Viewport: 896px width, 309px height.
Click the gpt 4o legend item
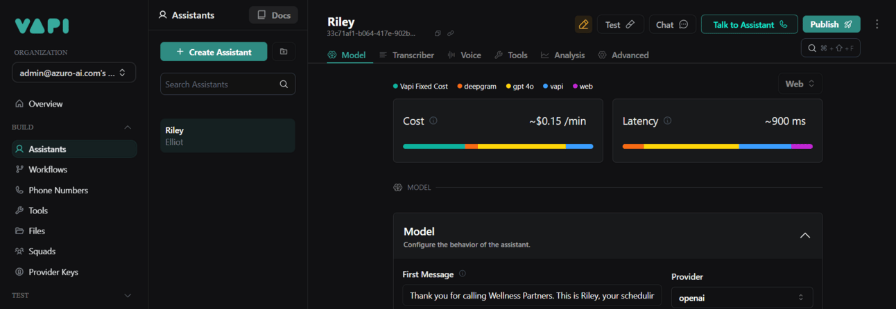click(x=520, y=87)
